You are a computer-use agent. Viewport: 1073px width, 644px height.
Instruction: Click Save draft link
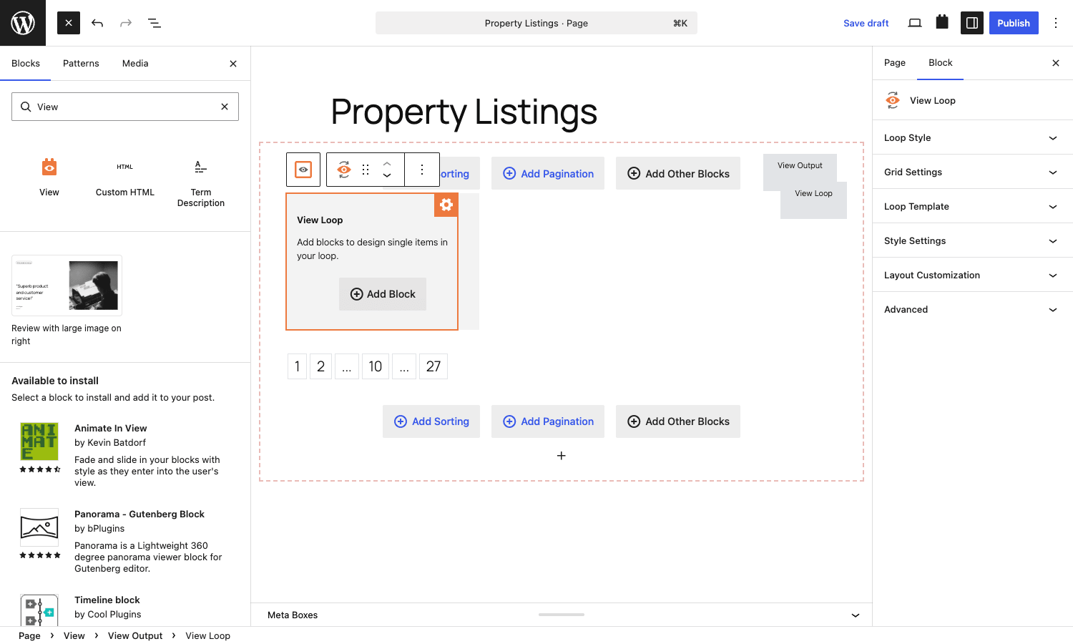[866, 23]
